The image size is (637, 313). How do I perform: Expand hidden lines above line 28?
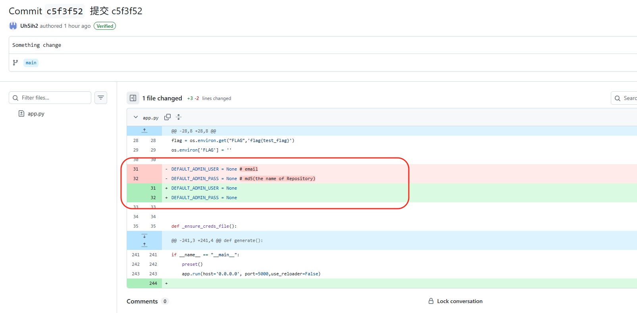(144, 131)
